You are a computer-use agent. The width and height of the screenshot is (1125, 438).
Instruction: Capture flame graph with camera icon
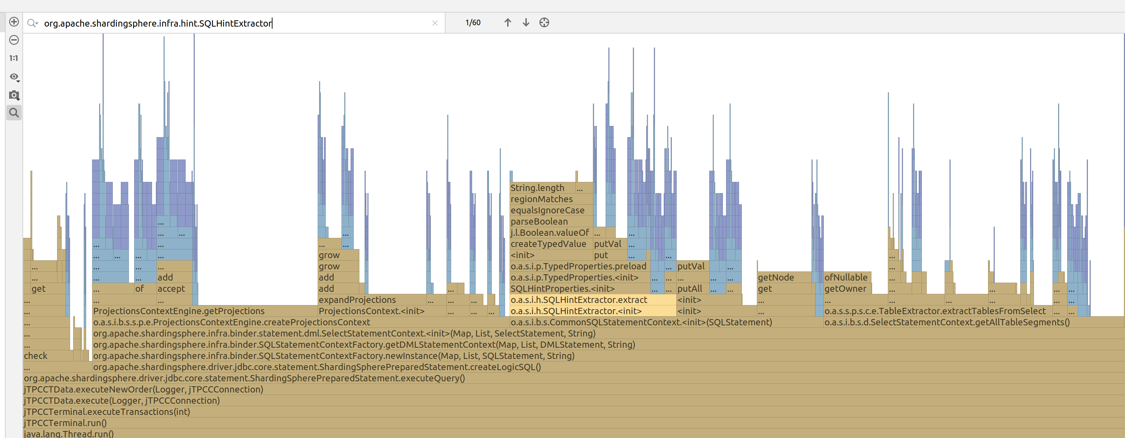[x=14, y=95]
